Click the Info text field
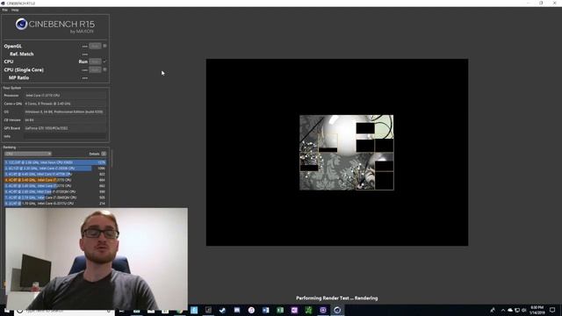 65,137
